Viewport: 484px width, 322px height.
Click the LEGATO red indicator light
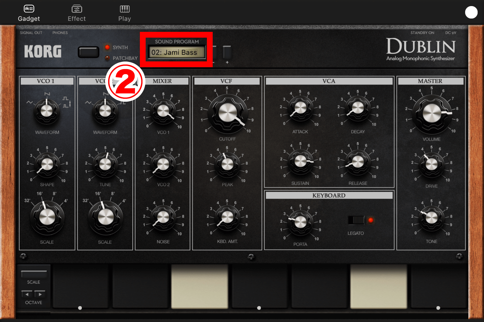click(371, 220)
